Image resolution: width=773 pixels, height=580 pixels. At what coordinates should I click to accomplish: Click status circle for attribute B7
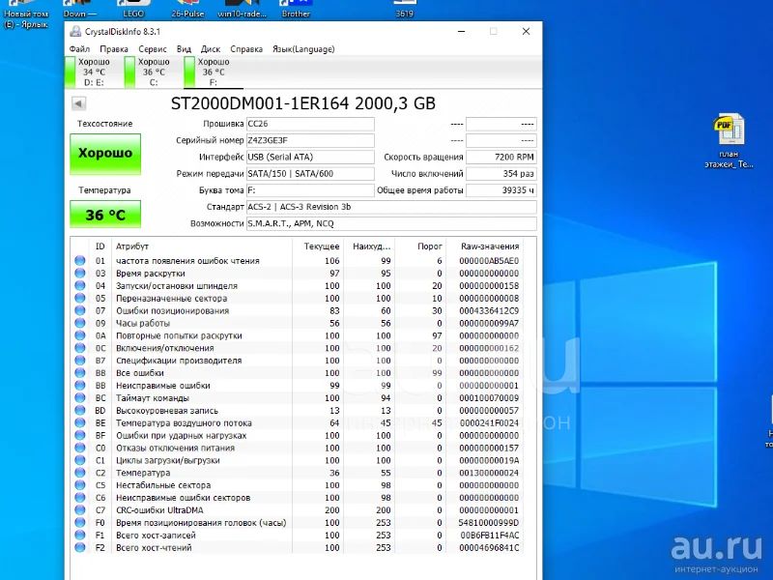click(x=80, y=360)
